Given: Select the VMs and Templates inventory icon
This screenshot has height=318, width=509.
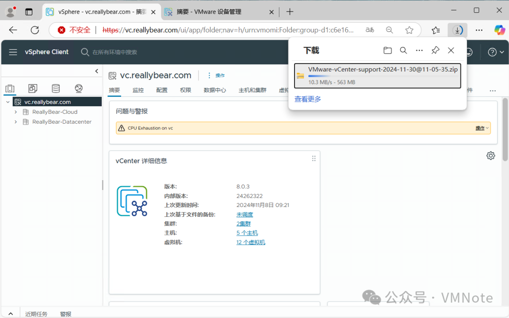Looking at the screenshot, I should point(33,88).
